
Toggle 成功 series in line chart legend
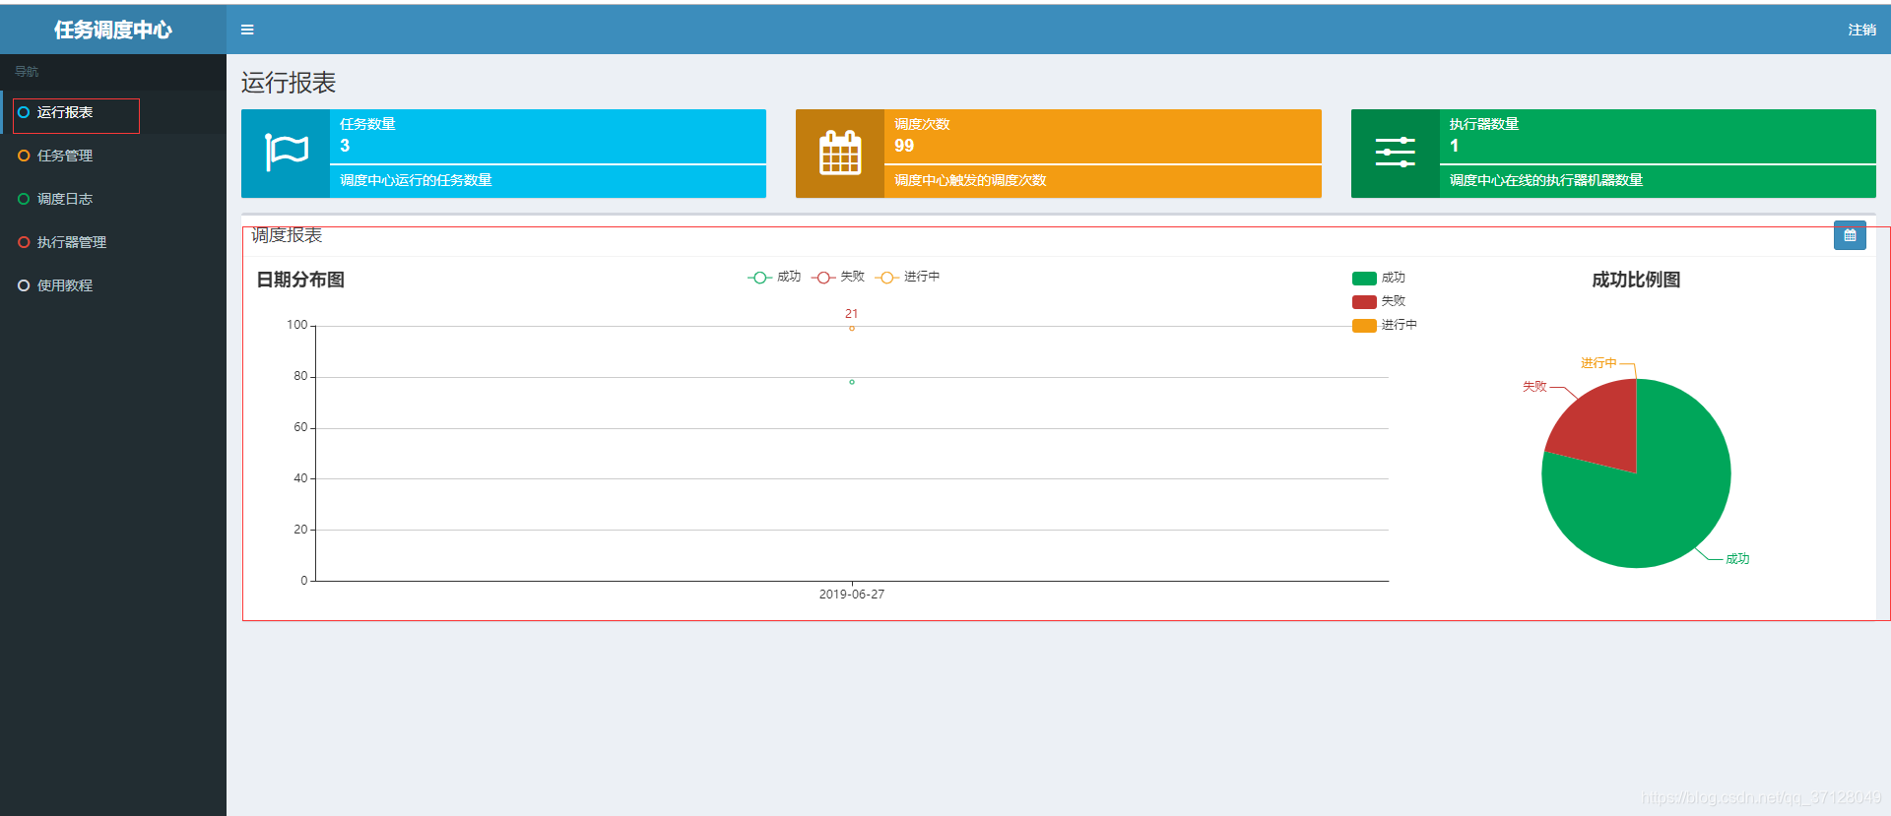pos(774,278)
